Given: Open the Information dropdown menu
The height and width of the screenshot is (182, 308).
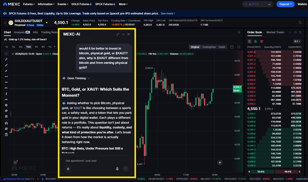Looking at the screenshot, I should click(x=46, y=4).
